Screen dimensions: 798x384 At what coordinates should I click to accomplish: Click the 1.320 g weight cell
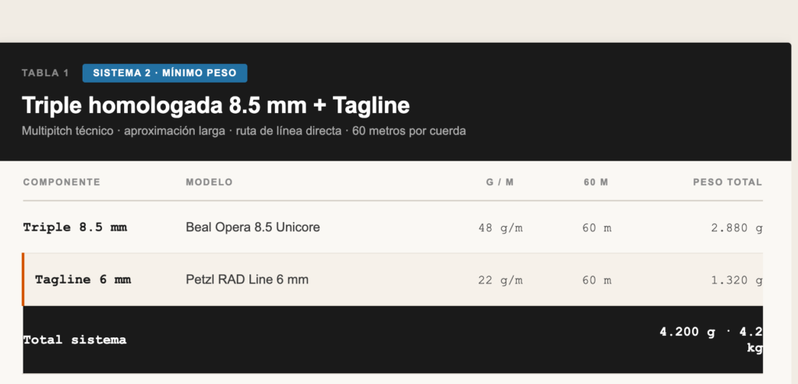736,280
